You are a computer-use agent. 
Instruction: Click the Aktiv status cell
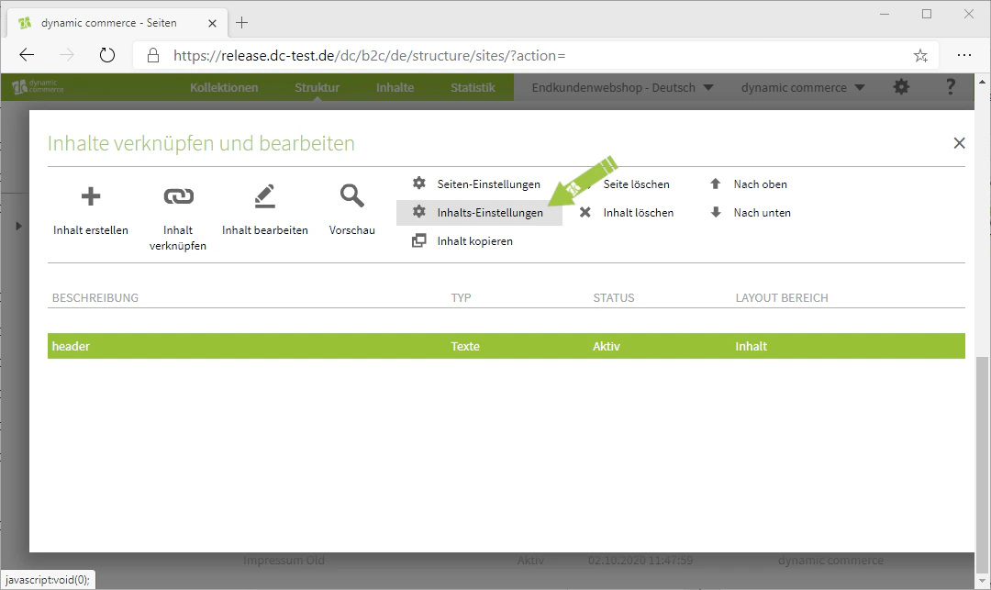tap(607, 346)
